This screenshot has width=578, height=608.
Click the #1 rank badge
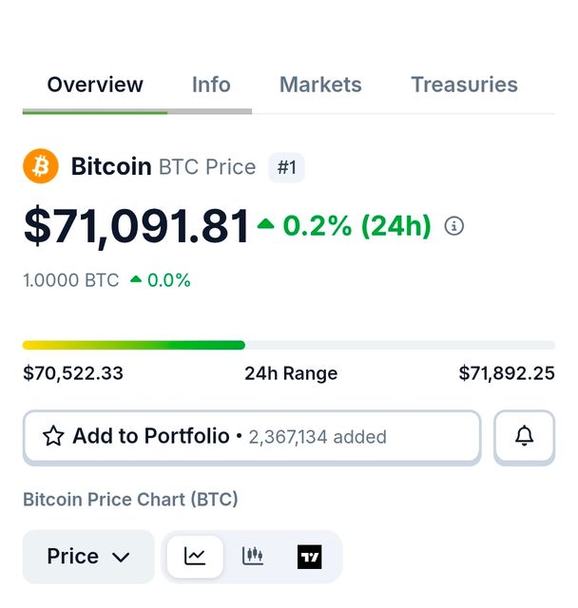click(x=286, y=168)
